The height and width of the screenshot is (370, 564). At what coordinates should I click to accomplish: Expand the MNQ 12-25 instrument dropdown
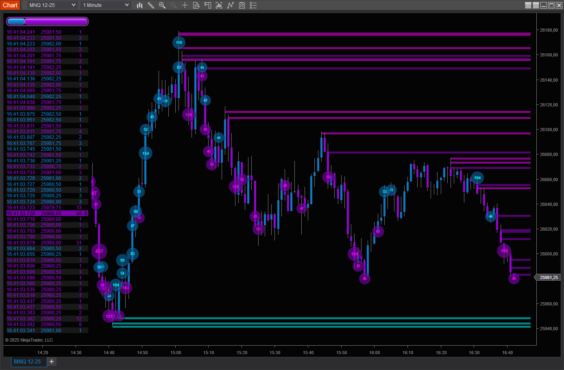point(52,5)
